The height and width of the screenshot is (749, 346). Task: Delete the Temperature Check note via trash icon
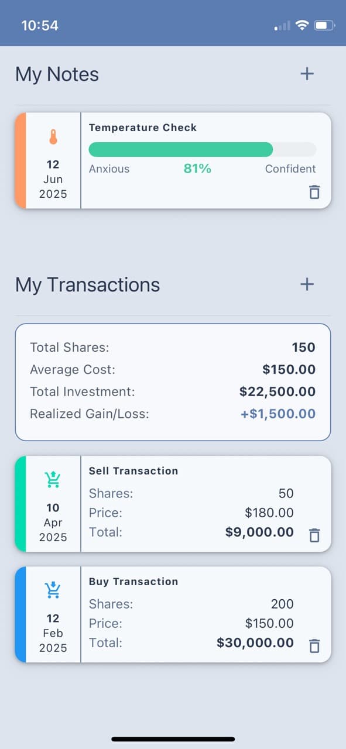click(x=314, y=192)
